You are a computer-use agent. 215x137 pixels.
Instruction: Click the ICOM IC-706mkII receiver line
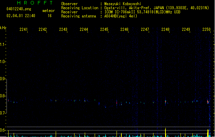[x=142, y=12]
